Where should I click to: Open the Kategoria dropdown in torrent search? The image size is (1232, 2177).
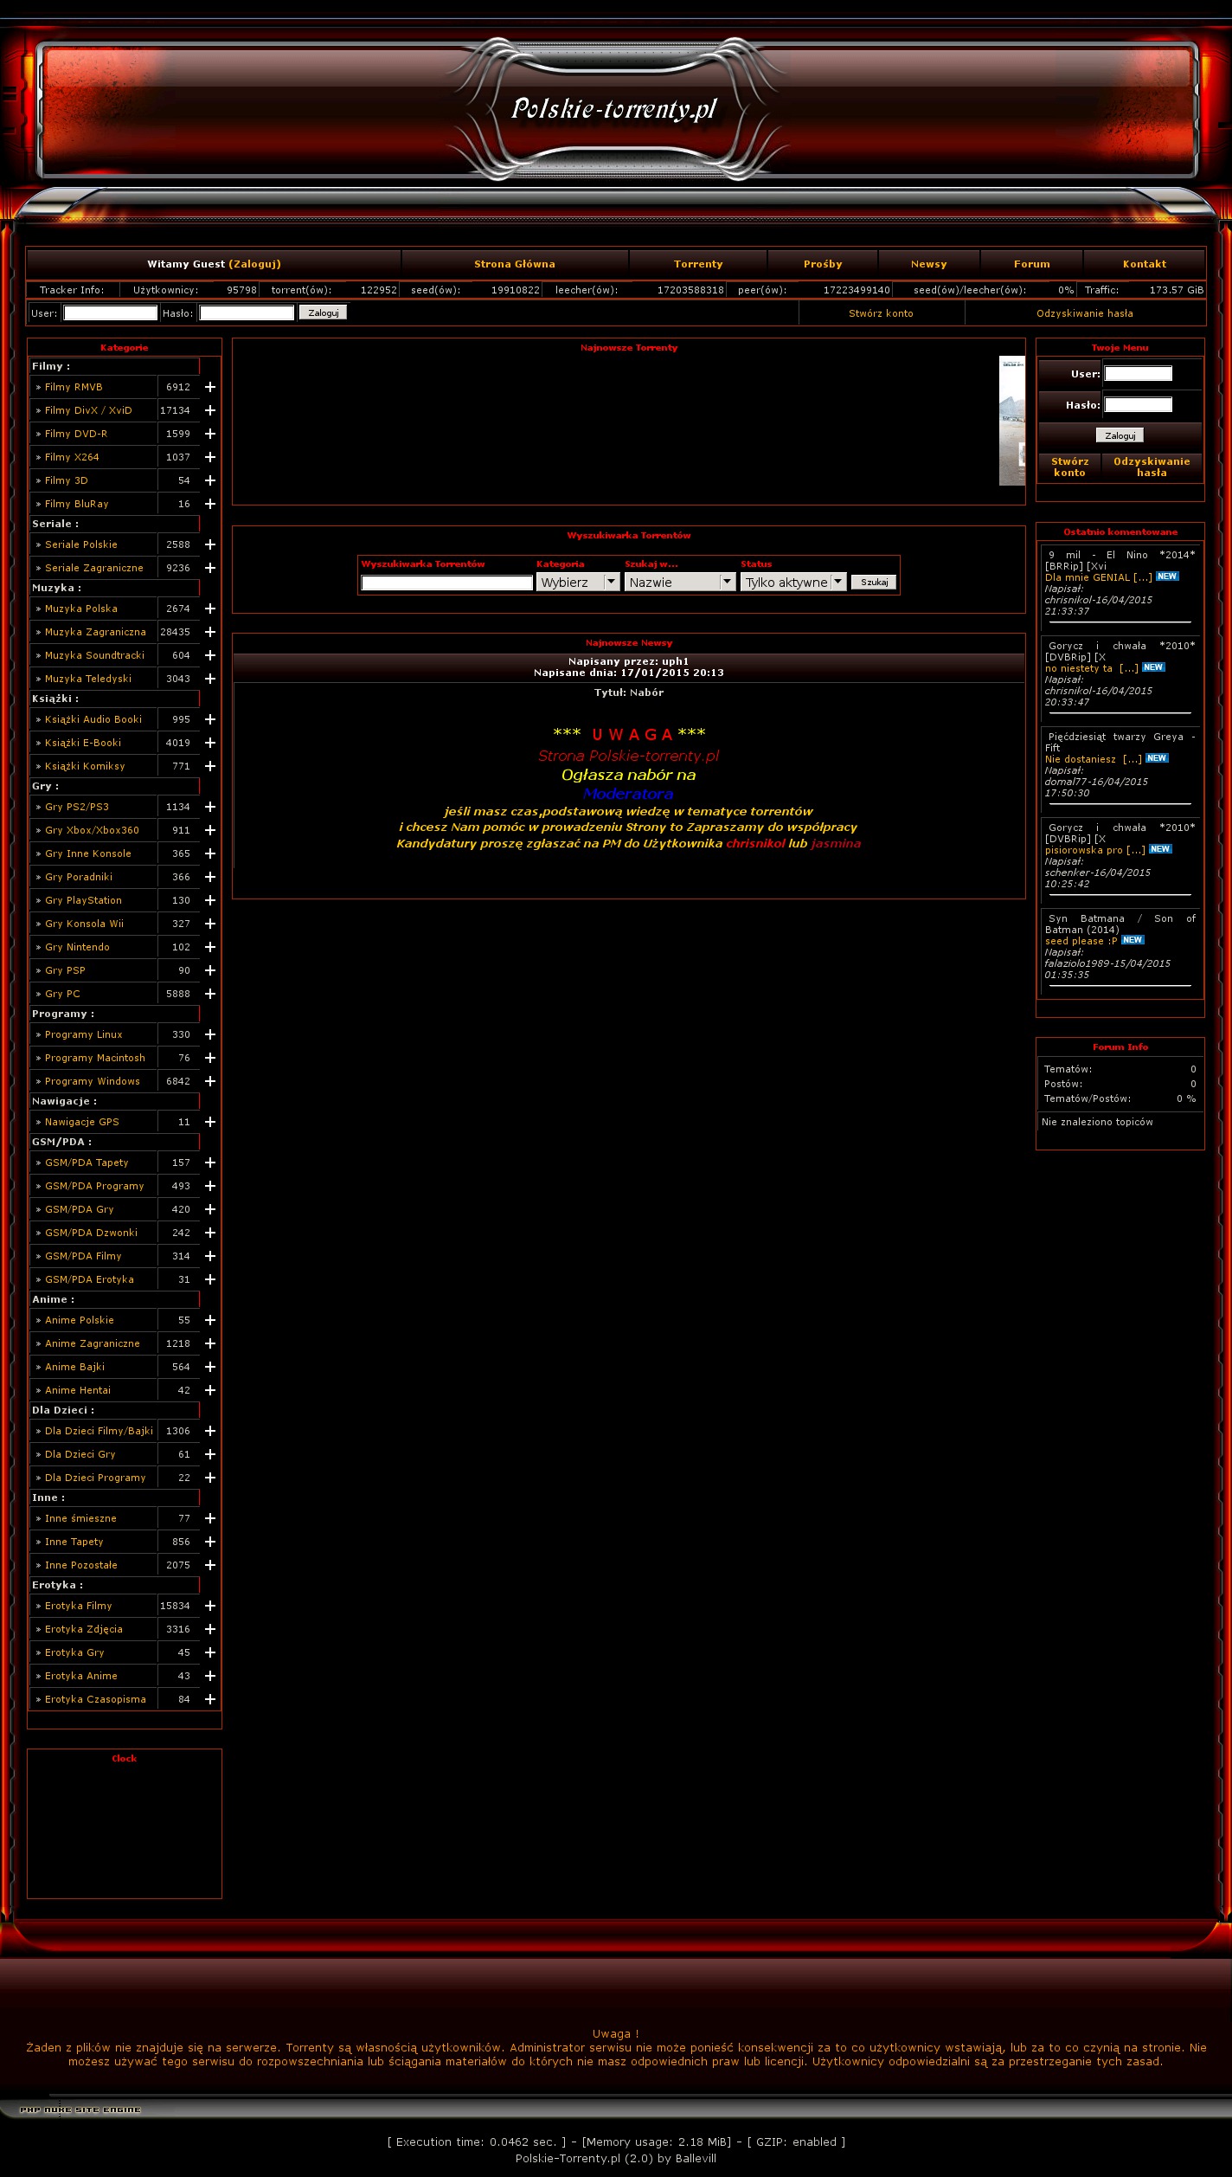tap(578, 582)
